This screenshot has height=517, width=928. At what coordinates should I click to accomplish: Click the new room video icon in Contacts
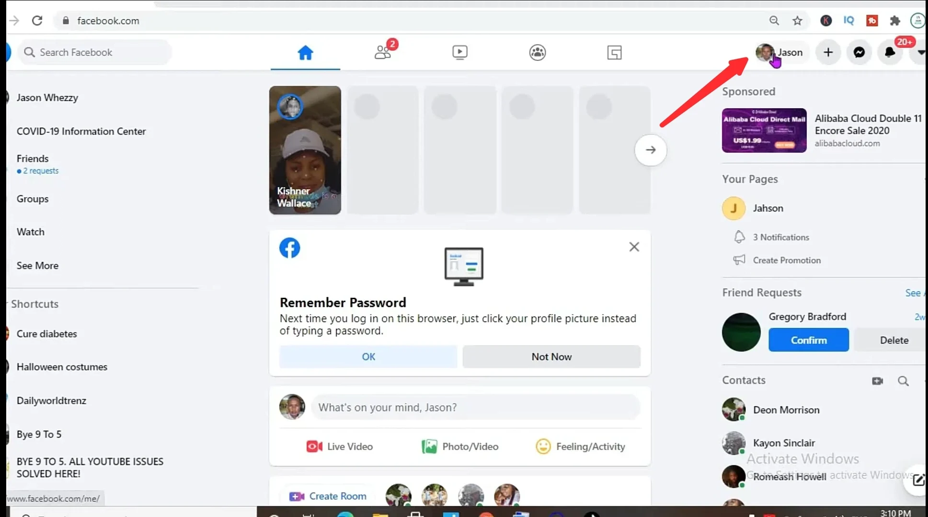877,381
